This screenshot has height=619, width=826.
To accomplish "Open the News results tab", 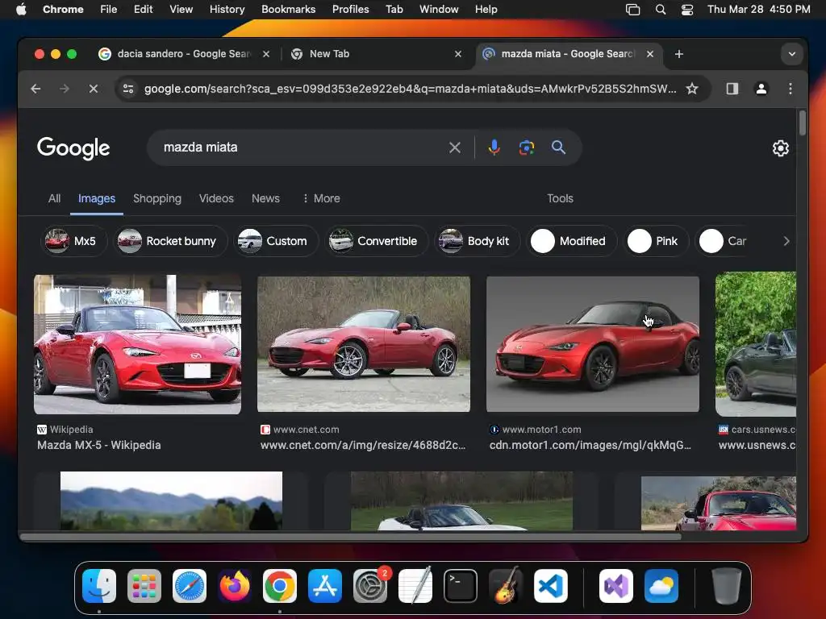I will 265,198.
